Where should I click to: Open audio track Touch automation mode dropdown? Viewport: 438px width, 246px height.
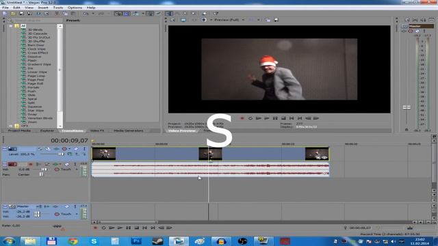(77, 169)
